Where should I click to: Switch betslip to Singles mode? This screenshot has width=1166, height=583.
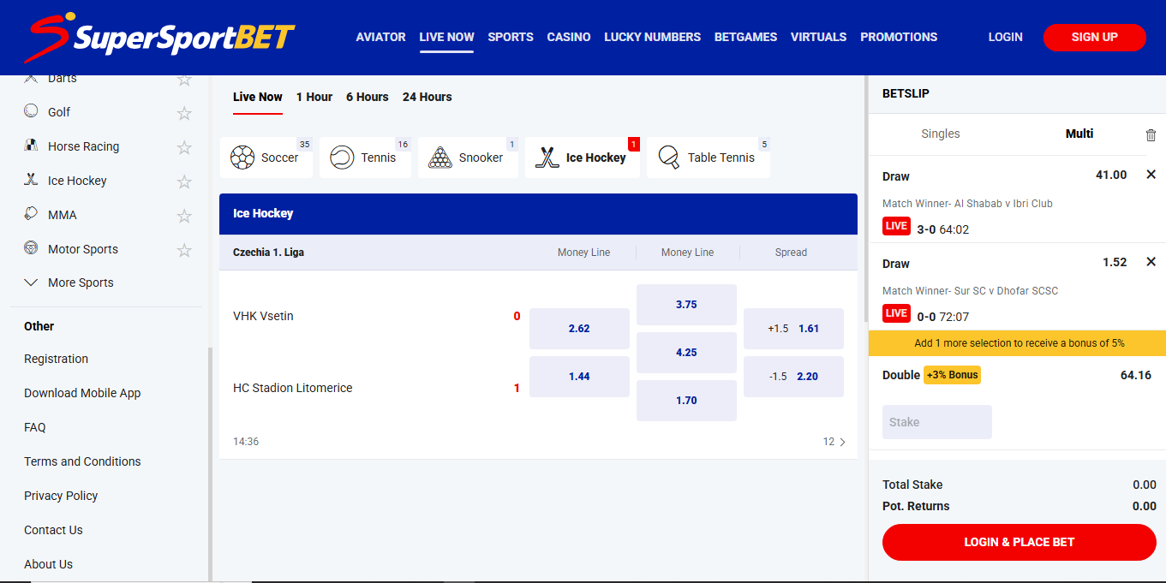941,134
